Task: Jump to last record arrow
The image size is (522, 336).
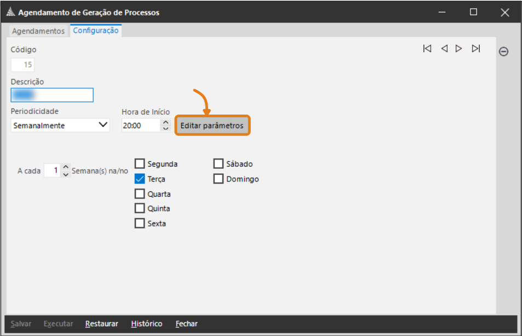Action: pos(476,48)
